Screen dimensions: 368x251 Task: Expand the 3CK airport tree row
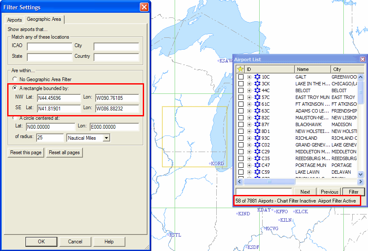tap(249, 84)
